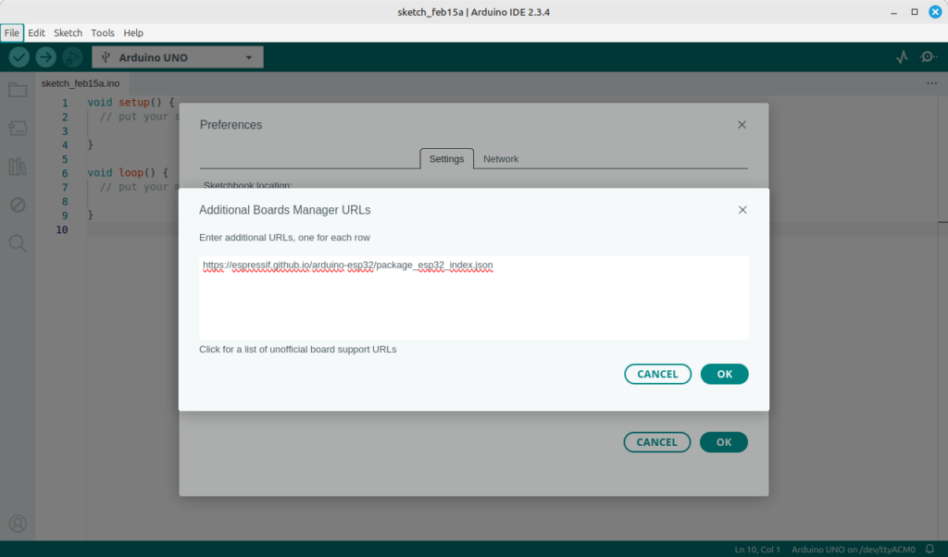Viewport: 948px width, 557px height.
Task: Open the Debug sidebar icon
Action: 18,204
